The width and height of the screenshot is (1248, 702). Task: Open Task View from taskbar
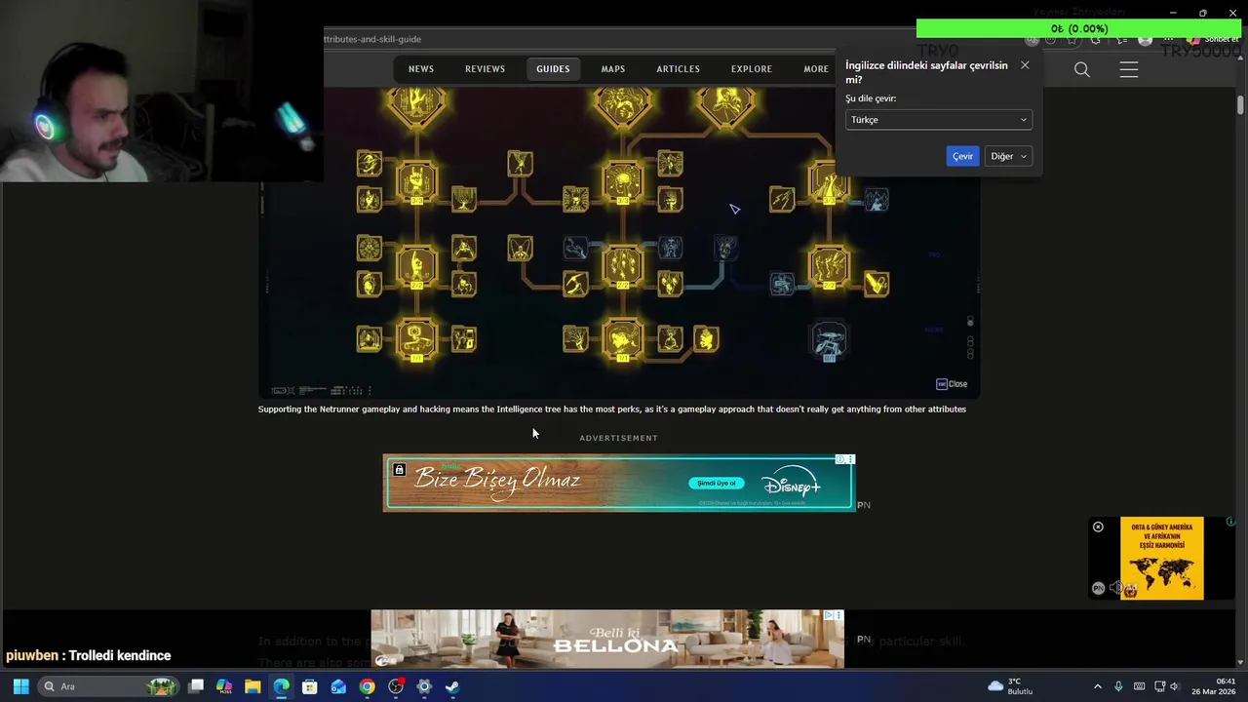pos(196,686)
